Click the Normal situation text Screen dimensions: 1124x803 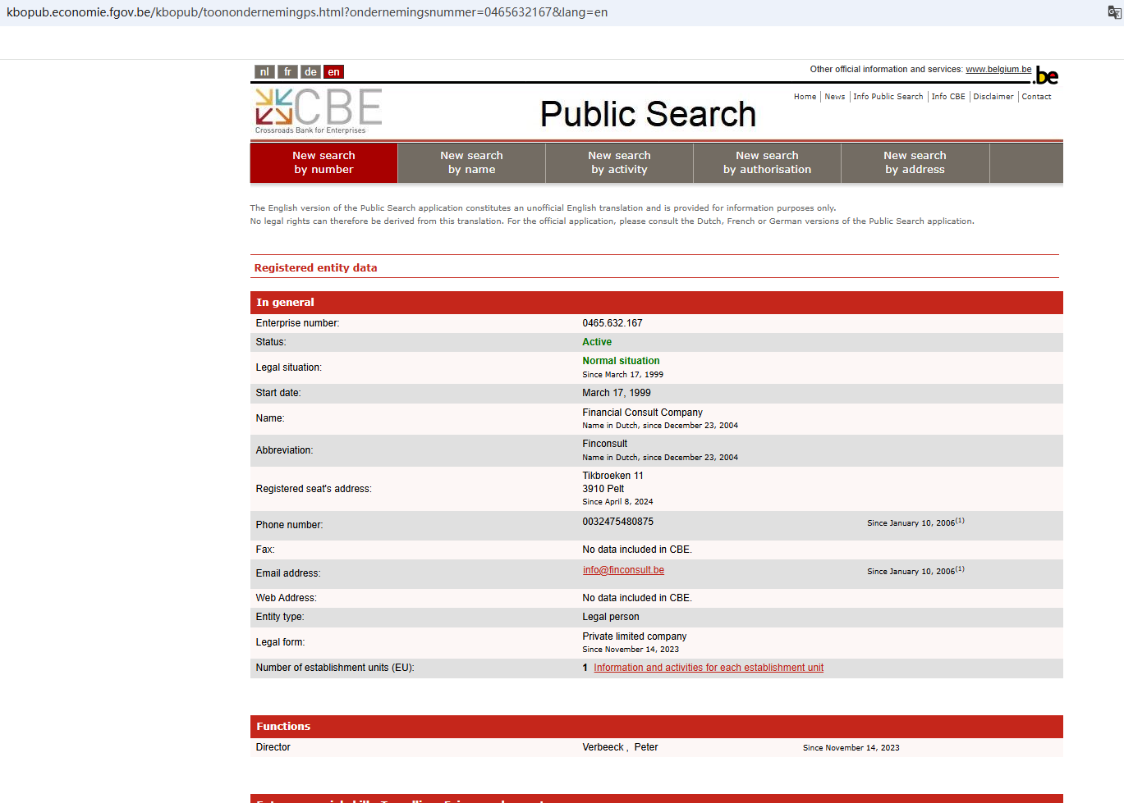(621, 361)
